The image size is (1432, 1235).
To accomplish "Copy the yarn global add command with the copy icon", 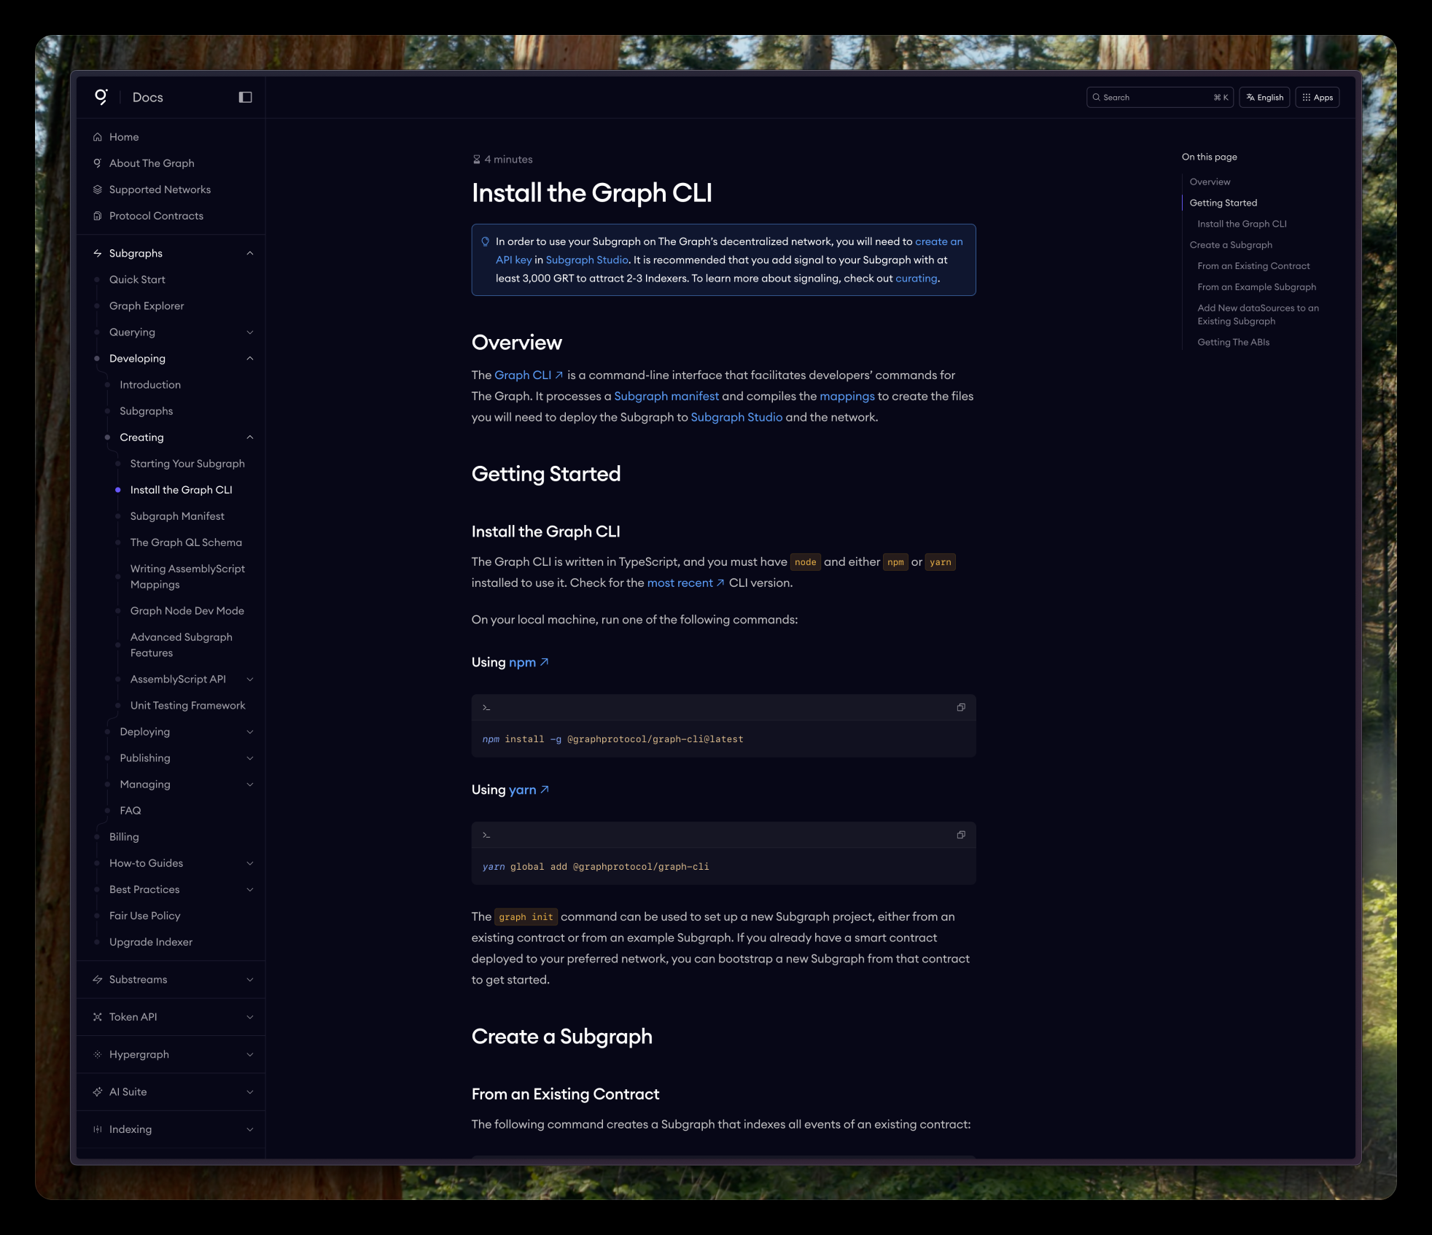I will (x=960, y=835).
